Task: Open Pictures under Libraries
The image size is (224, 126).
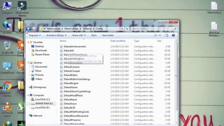Action: pyautogui.click(x=40, y=75)
